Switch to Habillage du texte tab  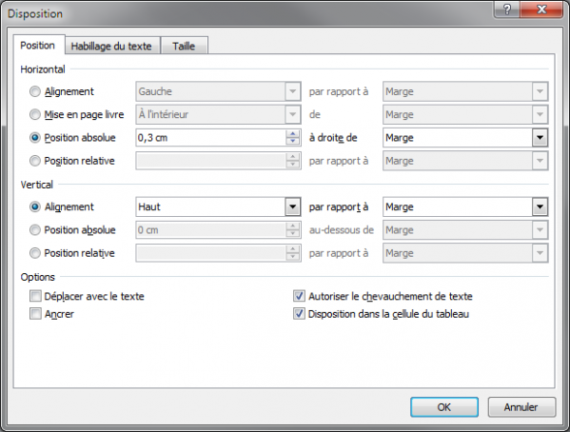pos(112,46)
